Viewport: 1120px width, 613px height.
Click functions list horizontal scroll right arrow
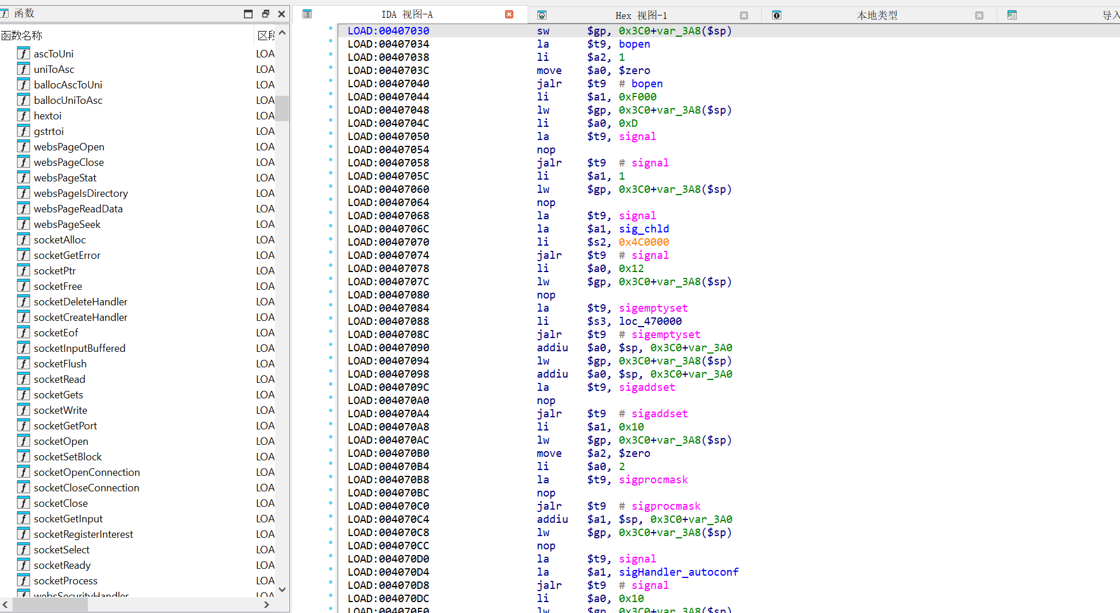[266, 604]
